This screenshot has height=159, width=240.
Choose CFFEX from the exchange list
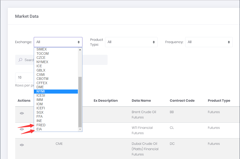coord(42,83)
